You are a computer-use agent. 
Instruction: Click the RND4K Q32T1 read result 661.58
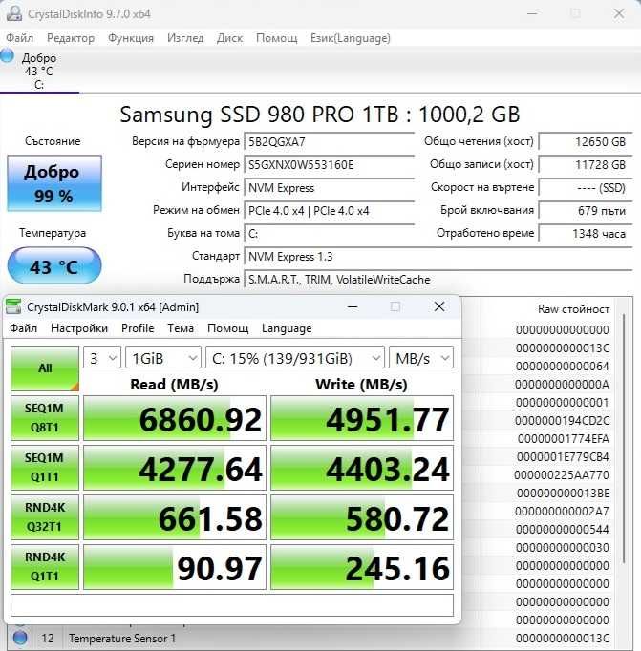pyautogui.click(x=175, y=517)
